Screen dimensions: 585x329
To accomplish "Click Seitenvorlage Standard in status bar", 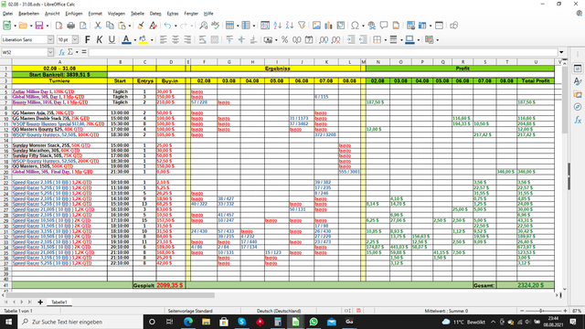I will 190,311.
